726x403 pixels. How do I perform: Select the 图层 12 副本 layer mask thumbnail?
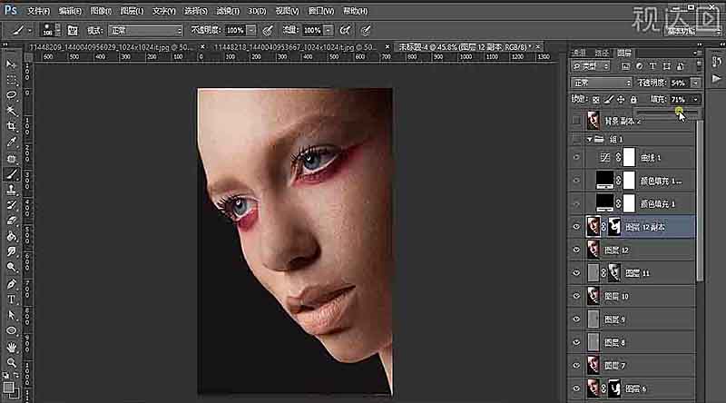(614, 227)
